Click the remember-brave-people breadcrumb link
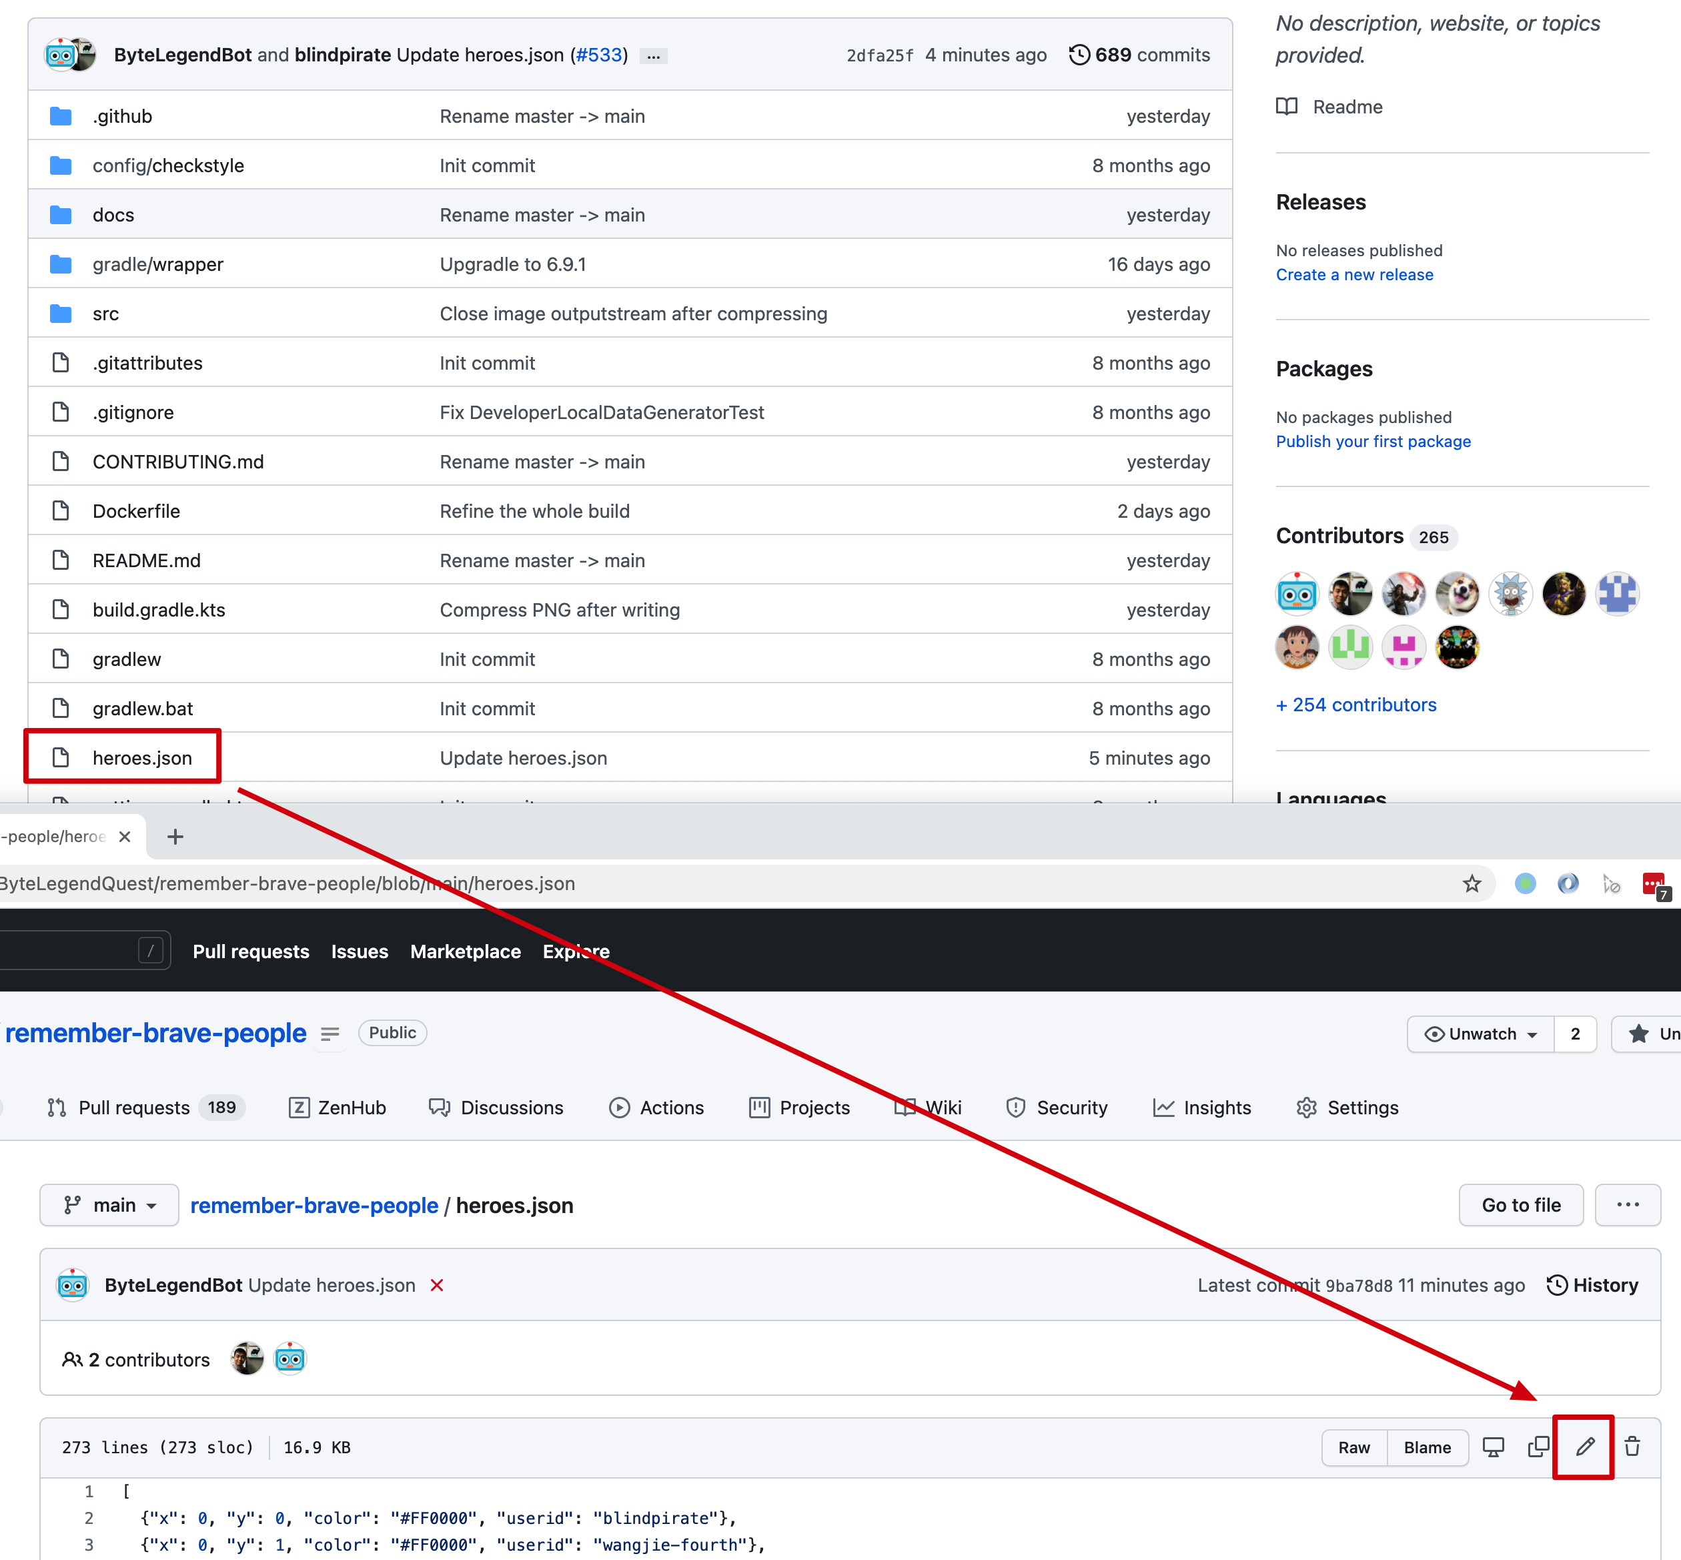Screen dimensions: 1681x1560 tap(314, 1206)
